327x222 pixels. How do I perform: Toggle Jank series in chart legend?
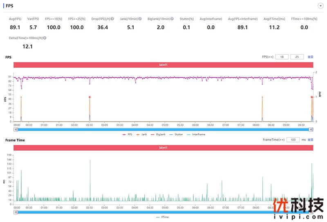click(x=141, y=134)
